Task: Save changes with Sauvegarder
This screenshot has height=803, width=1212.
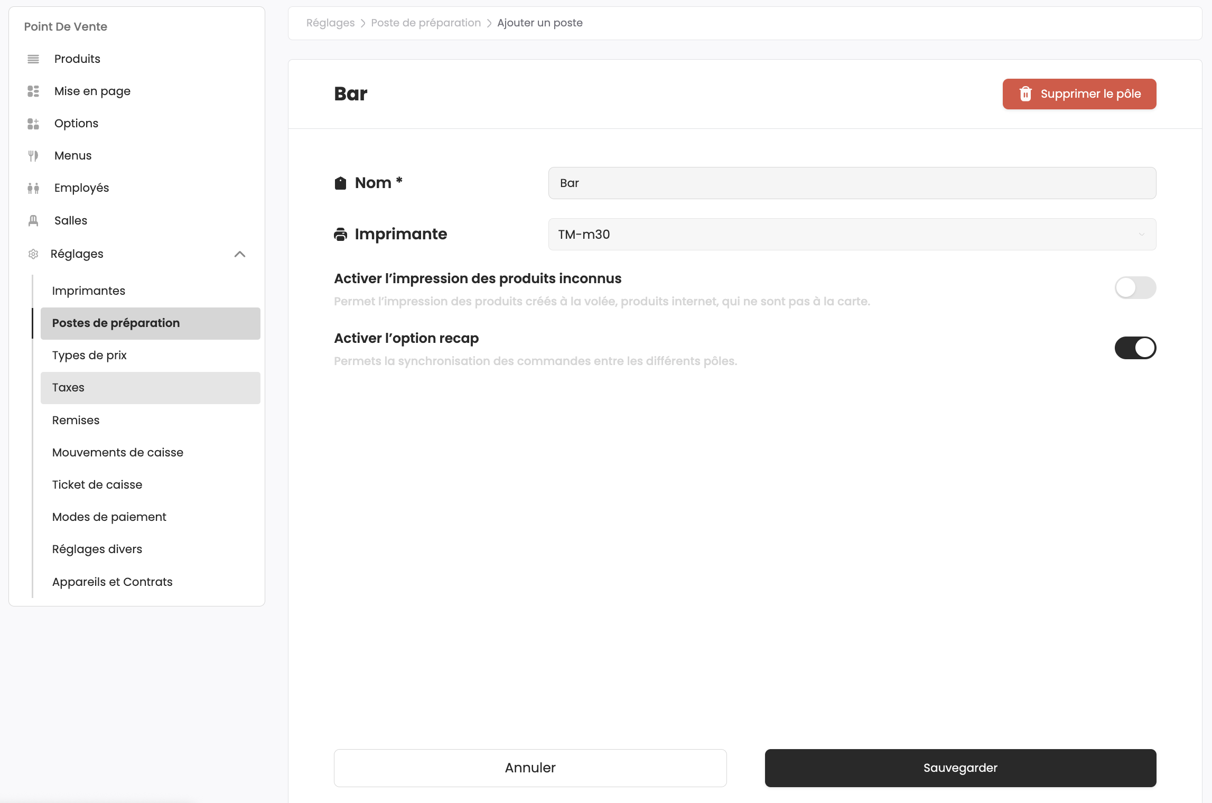Action: [960, 768]
